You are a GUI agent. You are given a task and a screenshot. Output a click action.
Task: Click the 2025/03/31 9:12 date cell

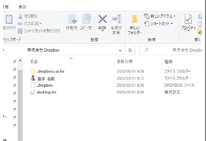click(130, 78)
